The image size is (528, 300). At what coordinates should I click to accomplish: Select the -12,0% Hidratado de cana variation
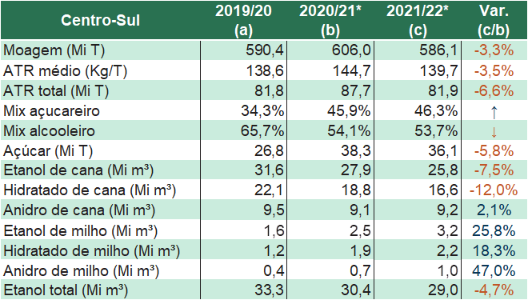point(494,190)
